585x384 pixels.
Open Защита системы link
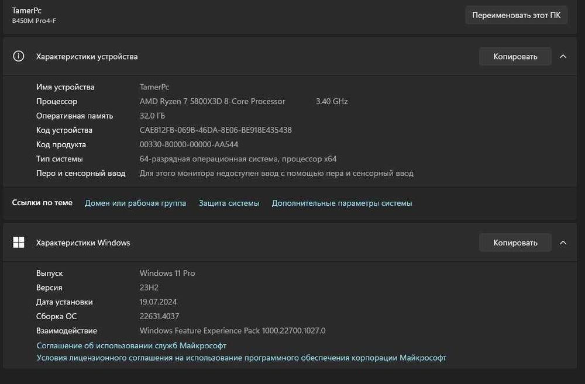229,203
